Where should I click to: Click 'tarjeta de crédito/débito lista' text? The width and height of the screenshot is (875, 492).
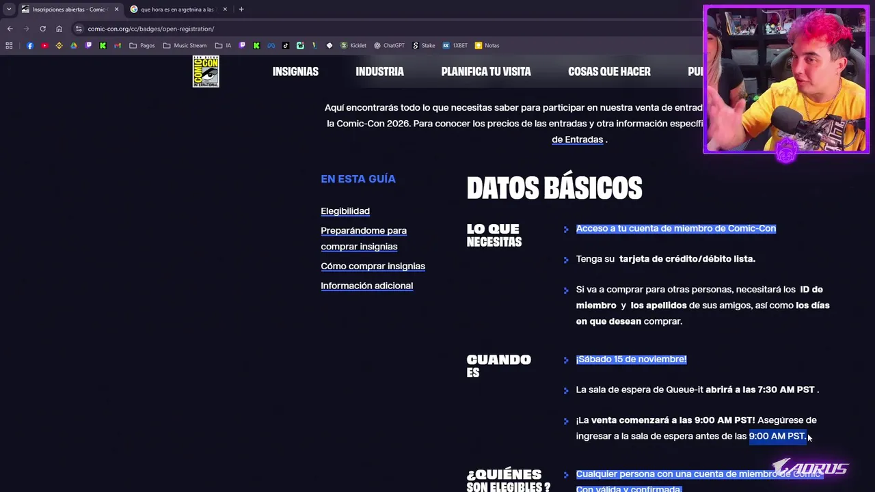[687, 259]
